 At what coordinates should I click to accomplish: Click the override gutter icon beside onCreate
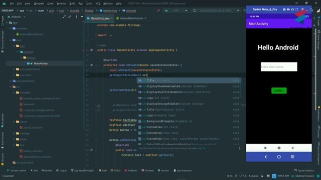click(91, 65)
